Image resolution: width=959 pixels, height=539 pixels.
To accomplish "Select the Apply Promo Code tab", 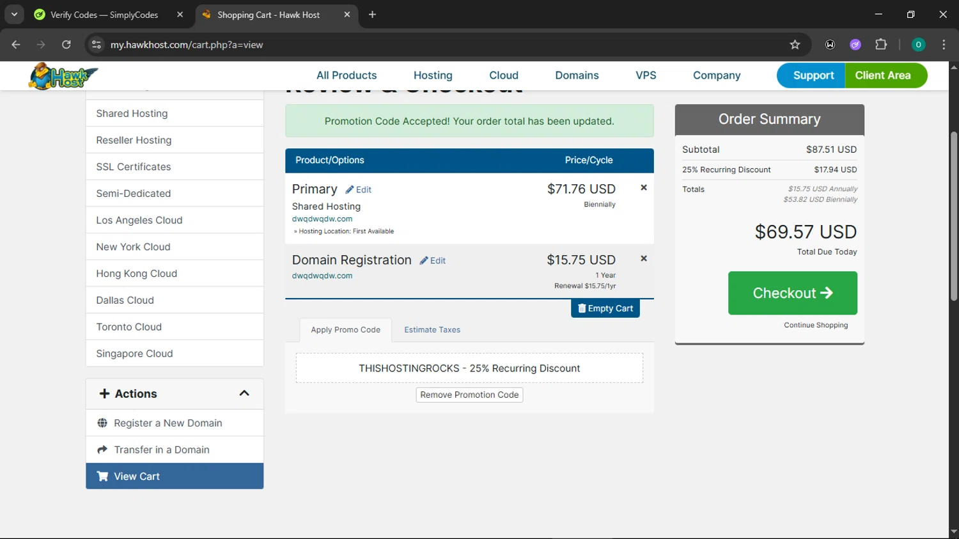I will pos(345,330).
